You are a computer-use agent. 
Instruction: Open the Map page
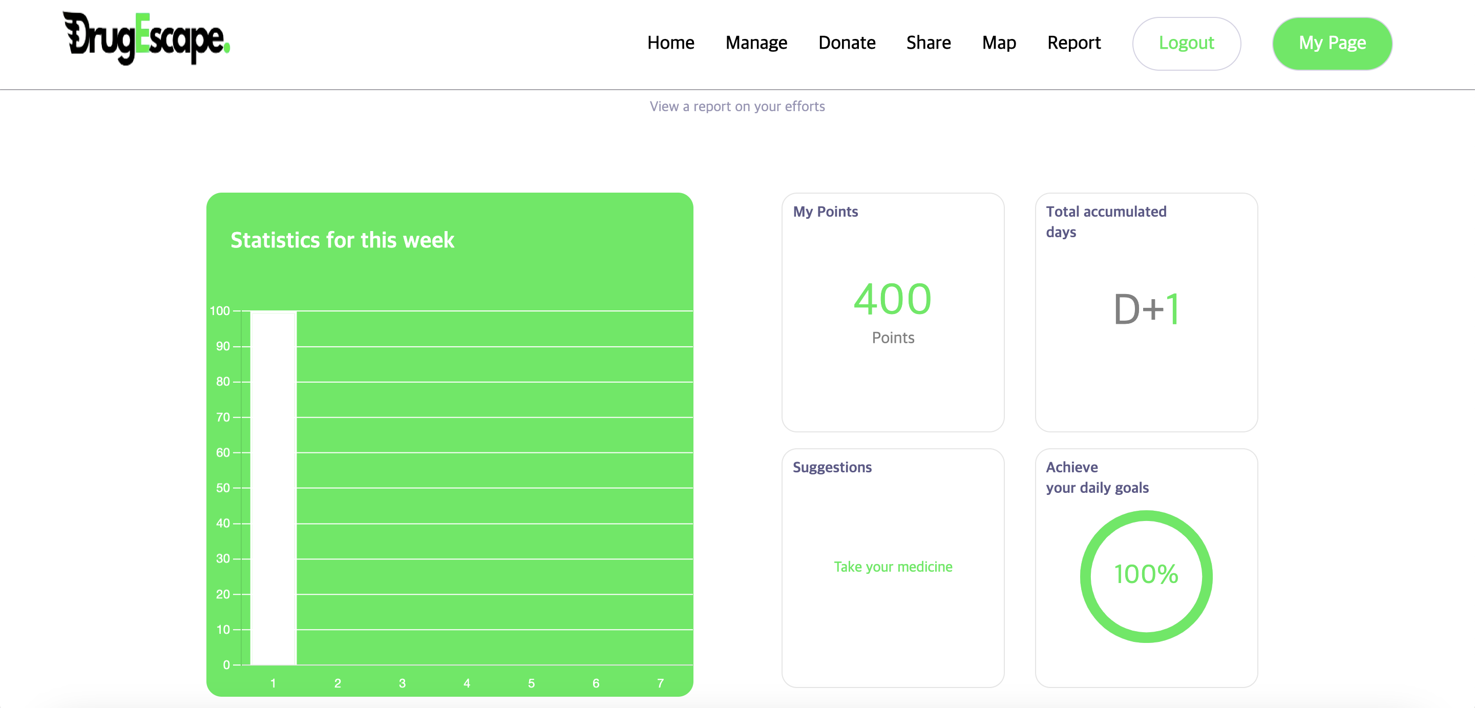999,43
